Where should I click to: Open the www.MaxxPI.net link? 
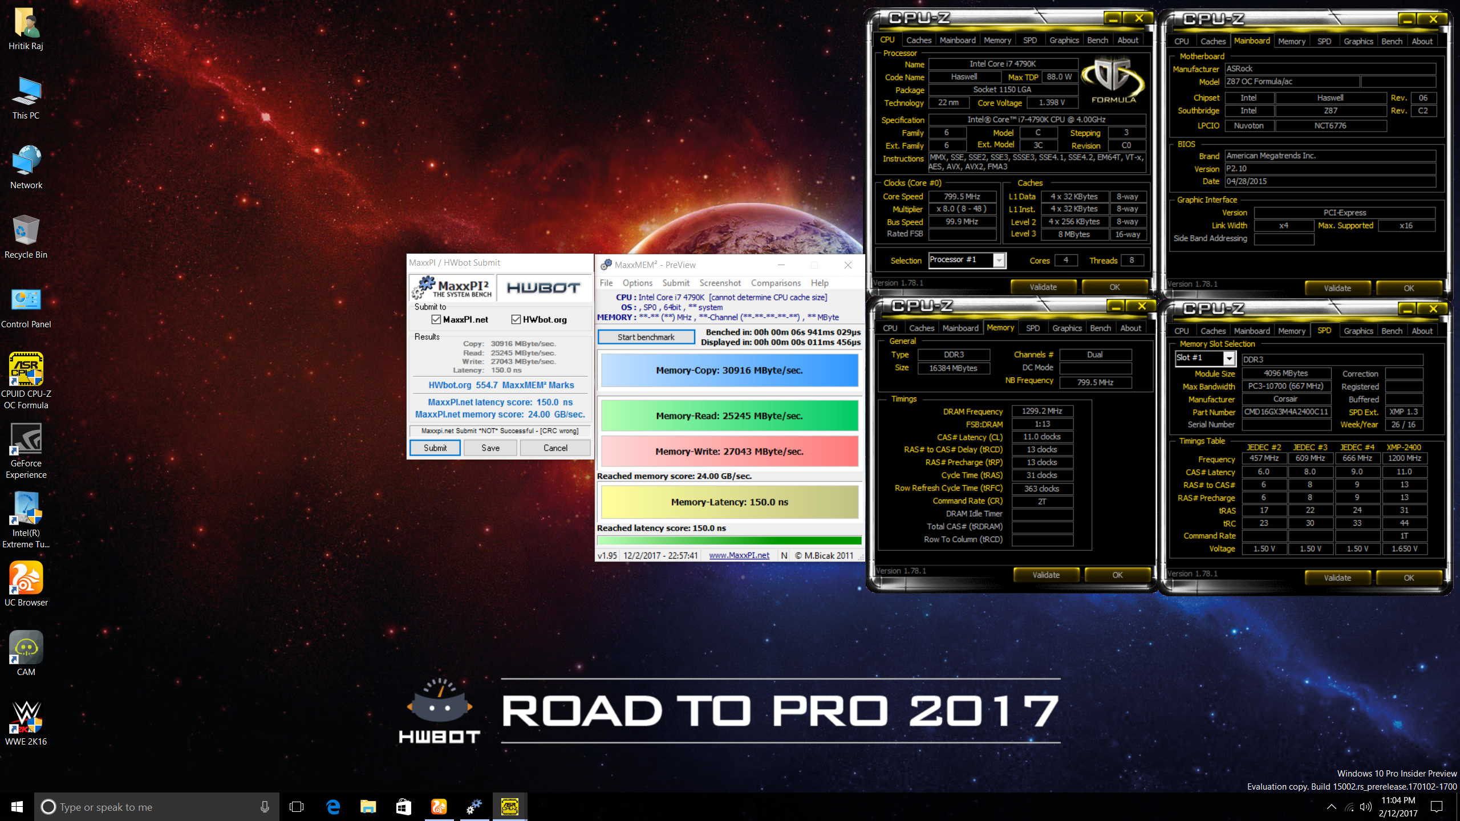(739, 555)
